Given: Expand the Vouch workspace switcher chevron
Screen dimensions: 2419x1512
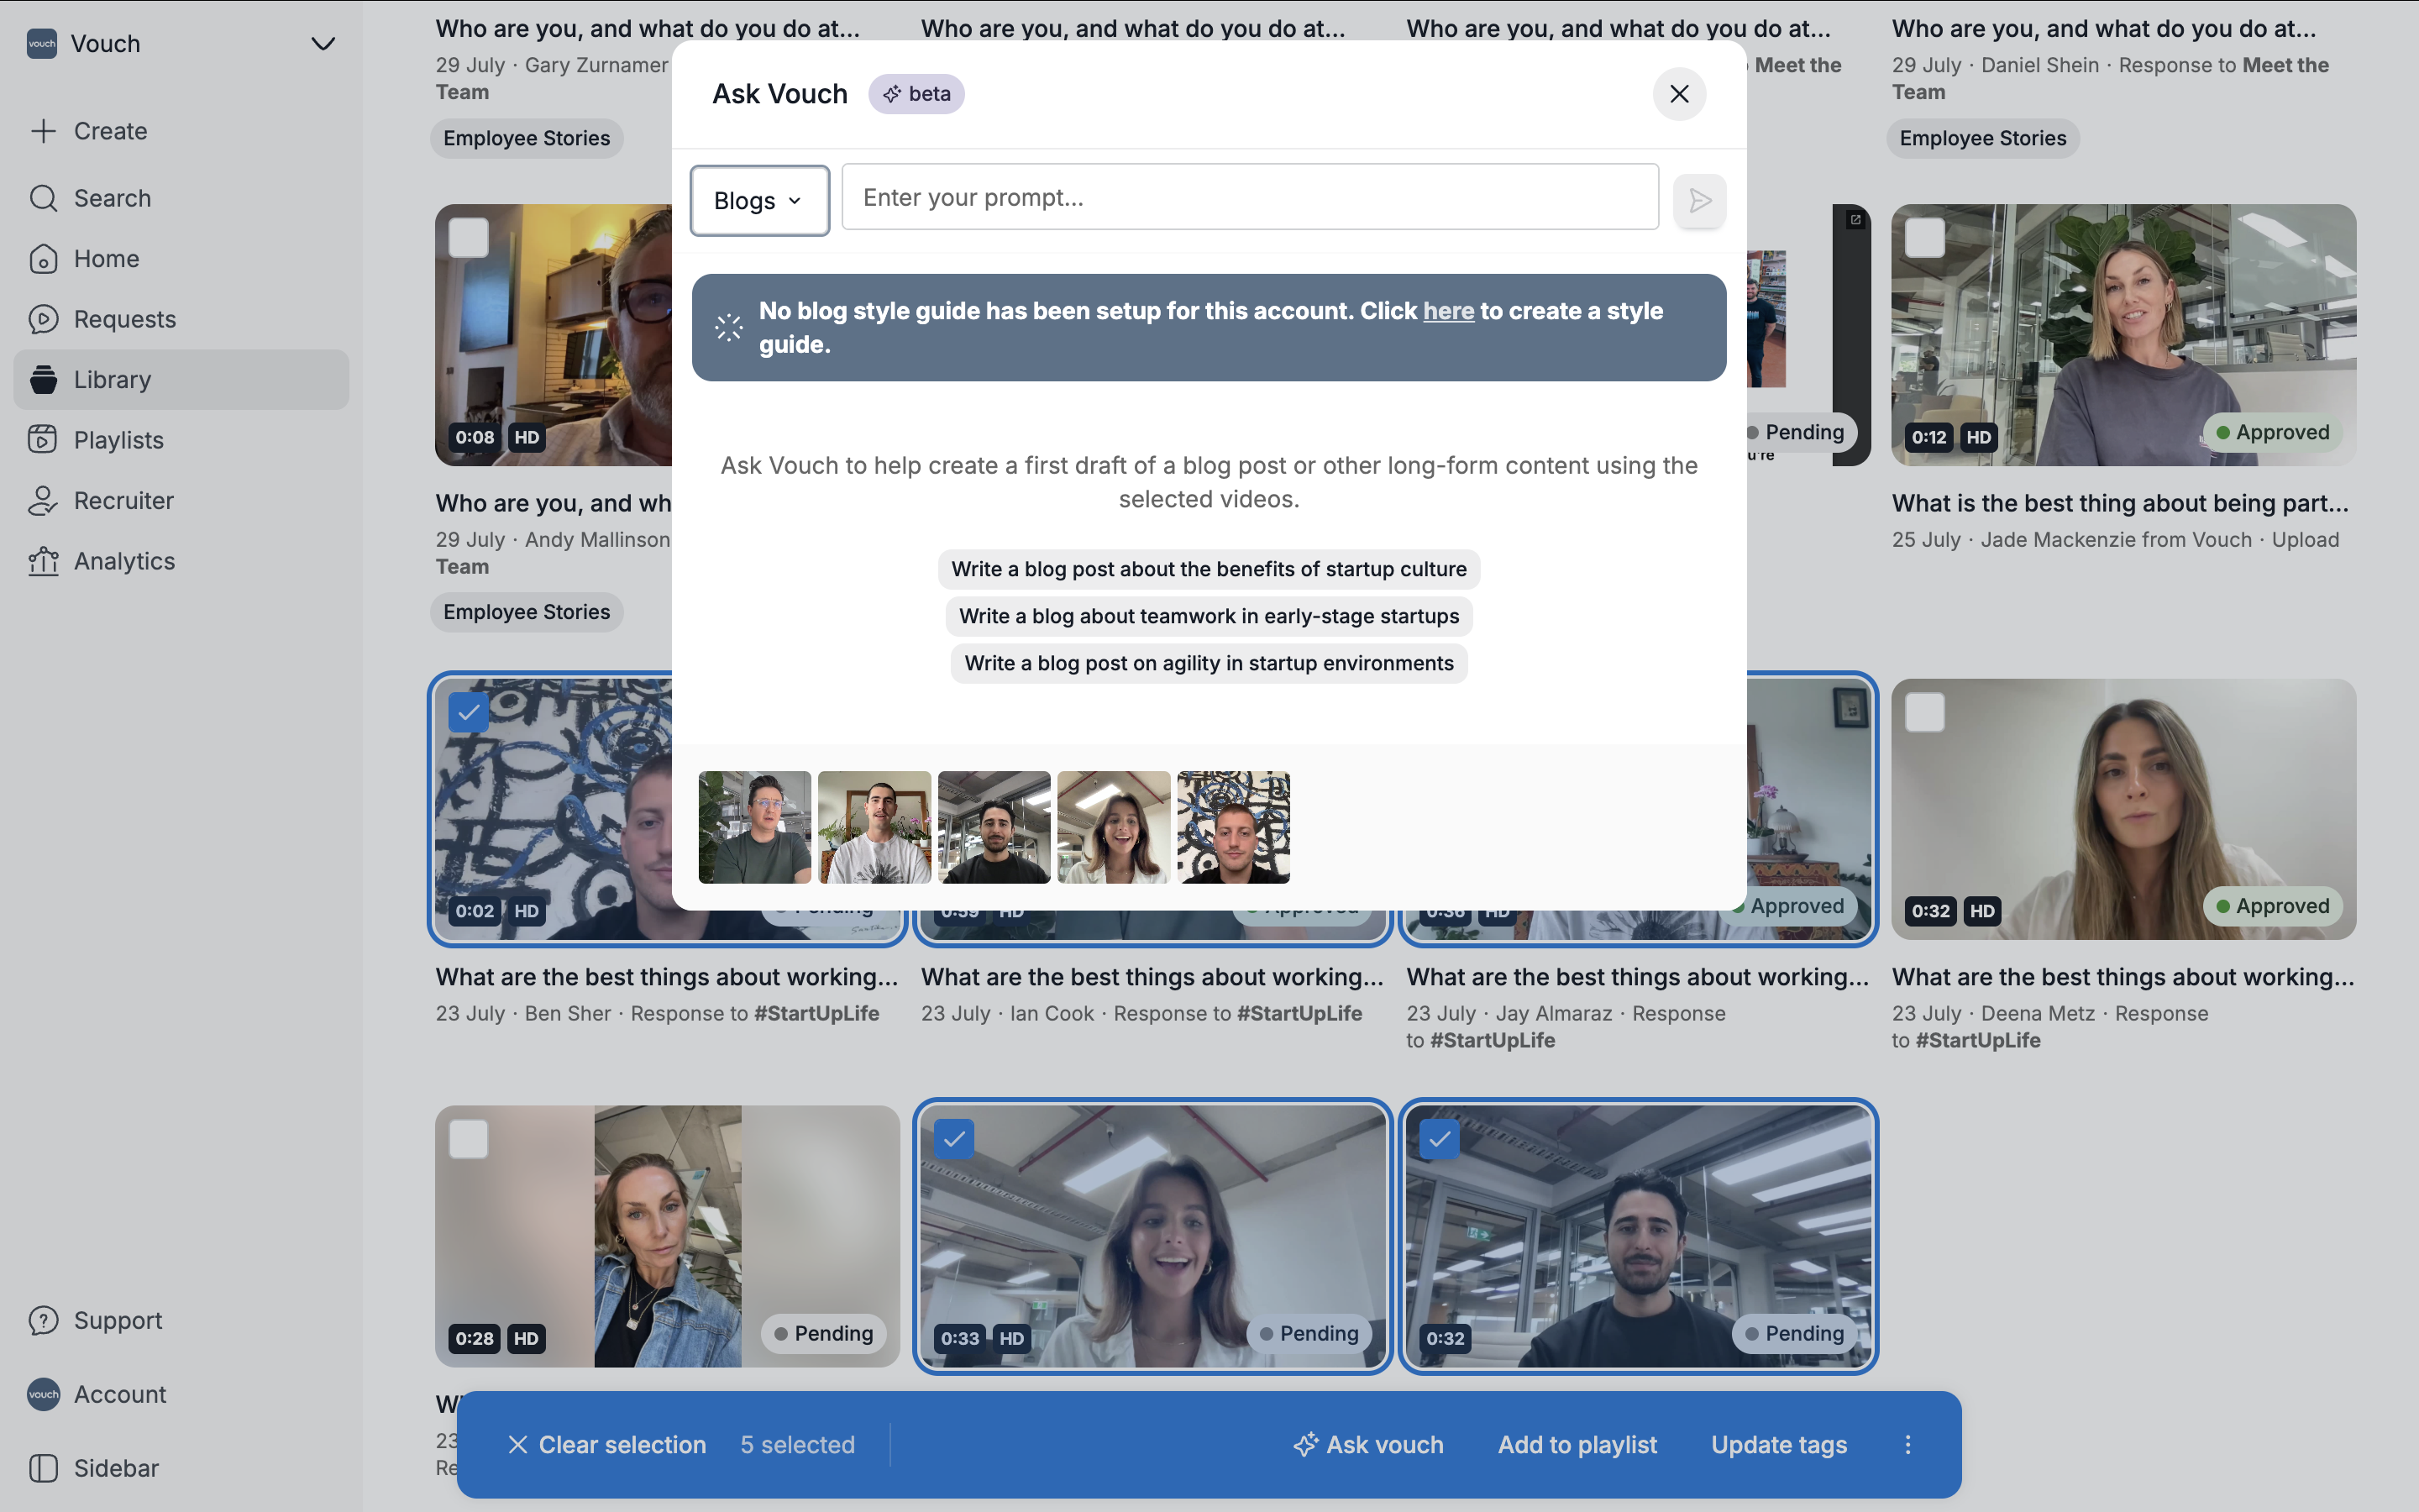Looking at the screenshot, I should (x=323, y=44).
